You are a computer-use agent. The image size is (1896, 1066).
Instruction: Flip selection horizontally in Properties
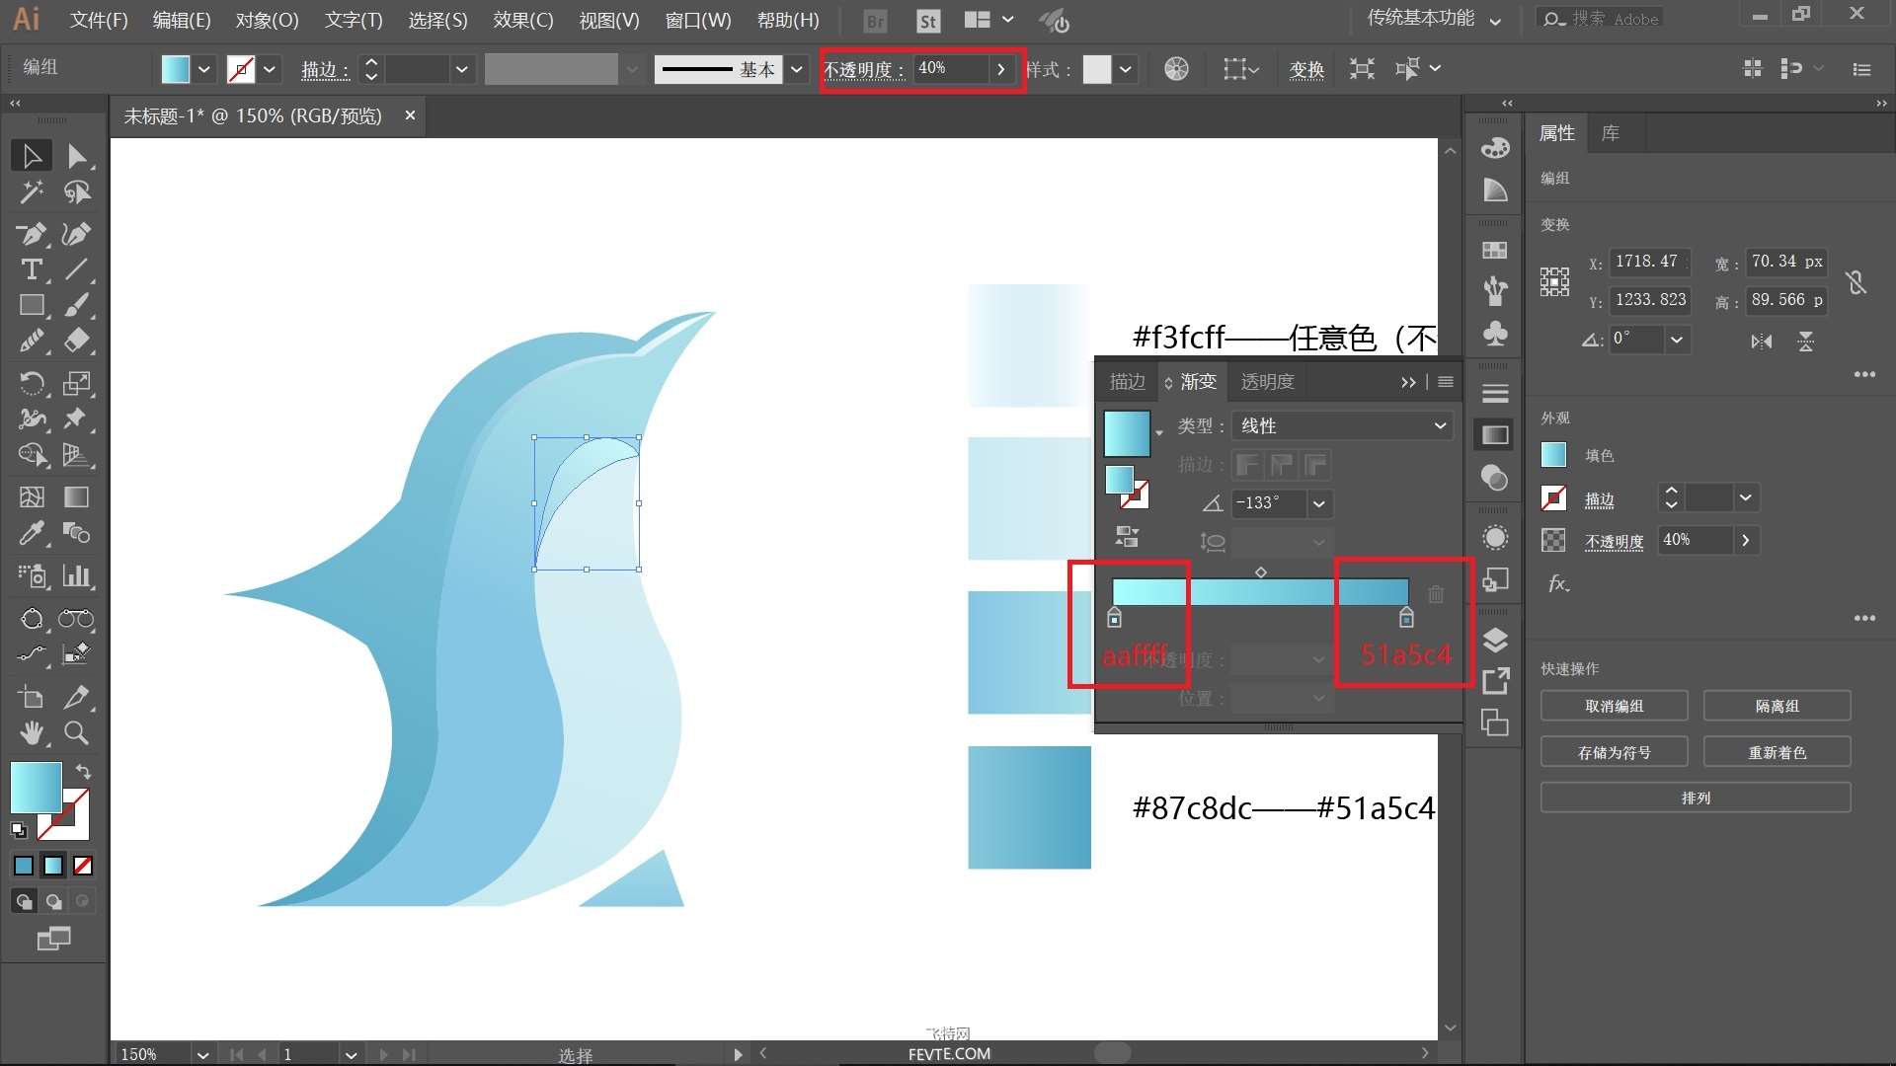click(x=1761, y=342)
